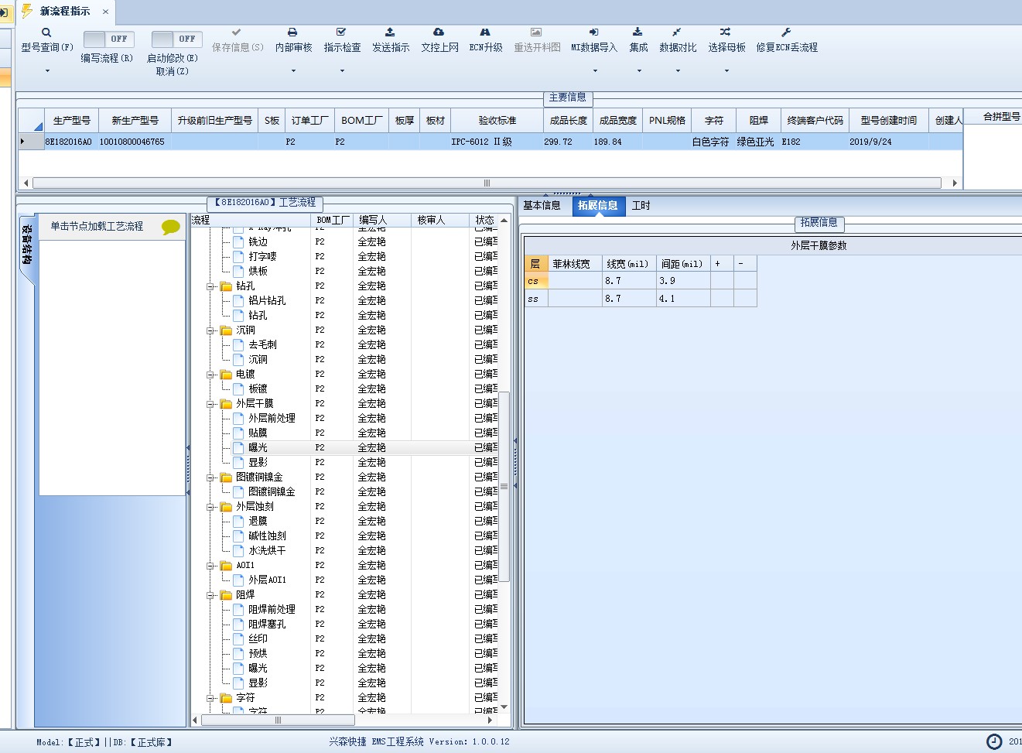
Task: Click the 型号查询 search icon
Action: 46,33
